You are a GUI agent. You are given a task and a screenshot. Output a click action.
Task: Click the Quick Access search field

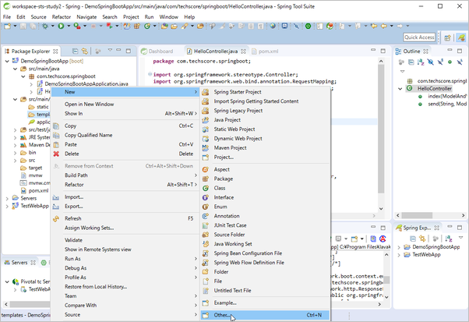tap(419, 37)
